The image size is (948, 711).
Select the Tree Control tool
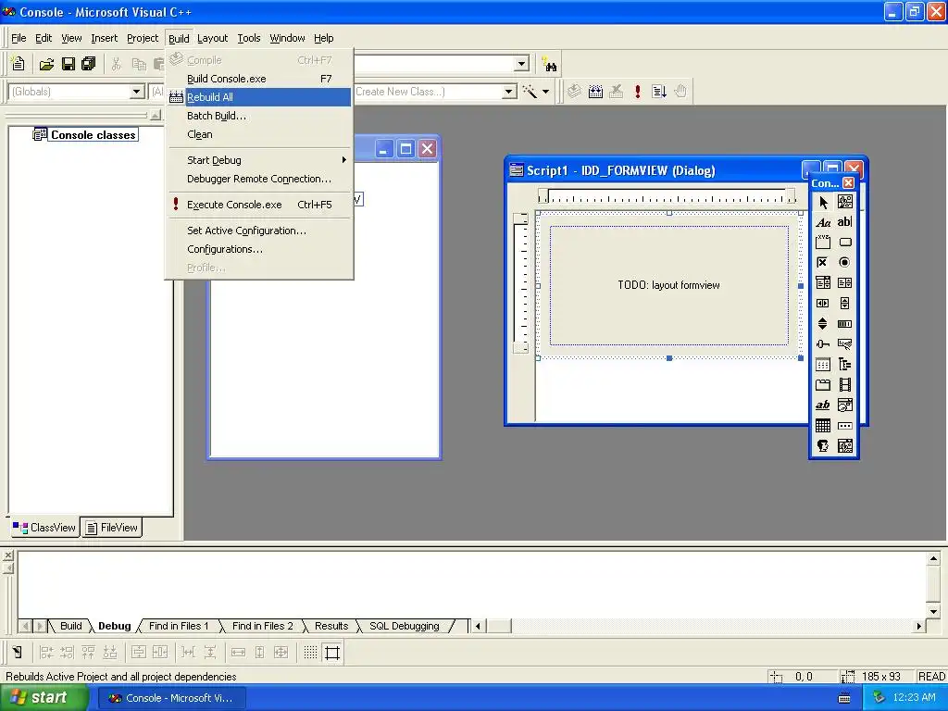pyautogui.click(x=844, y=365)
